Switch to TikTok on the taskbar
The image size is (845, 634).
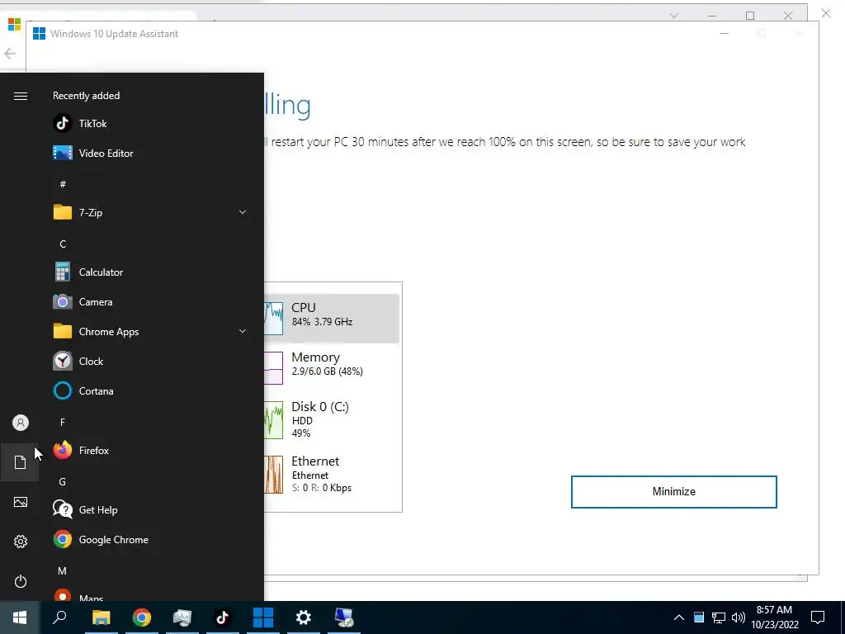[223, 617]
